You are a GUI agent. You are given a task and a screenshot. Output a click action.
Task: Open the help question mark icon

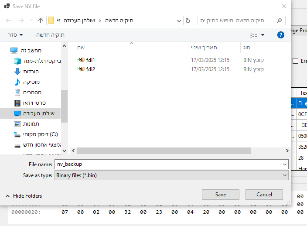(x=281, y=35)
